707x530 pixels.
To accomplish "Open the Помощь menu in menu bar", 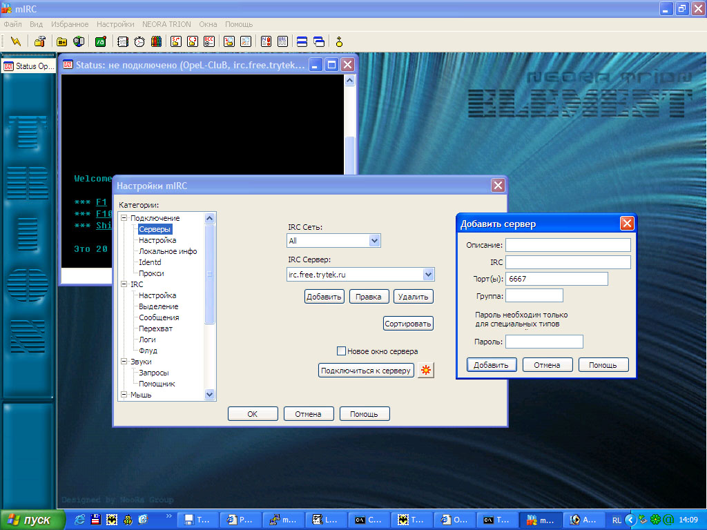I will (239, 24).
